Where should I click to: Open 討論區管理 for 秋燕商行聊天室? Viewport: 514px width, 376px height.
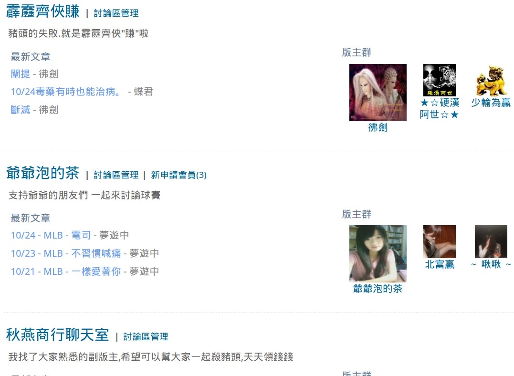coord(146,337)
